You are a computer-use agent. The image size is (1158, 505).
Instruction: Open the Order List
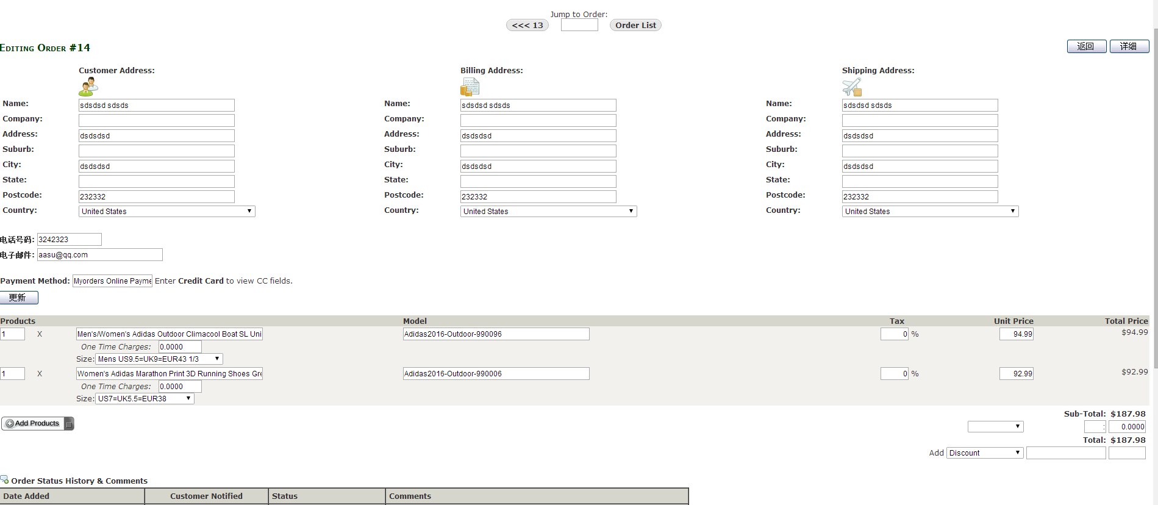pyautogui.click(x=635, y=25)
